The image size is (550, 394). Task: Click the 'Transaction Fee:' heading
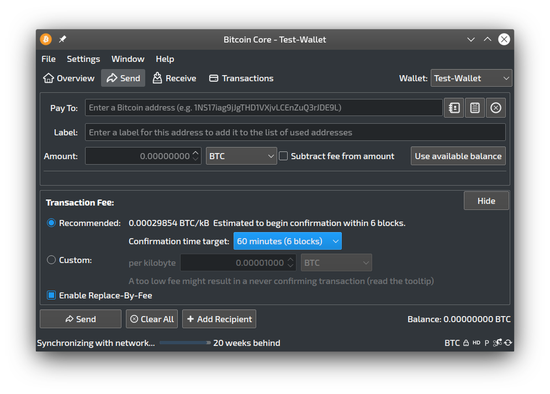[80, 203]
